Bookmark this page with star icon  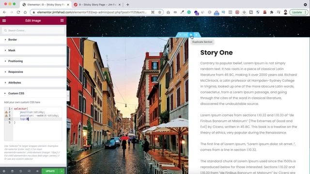pos(159,12)
